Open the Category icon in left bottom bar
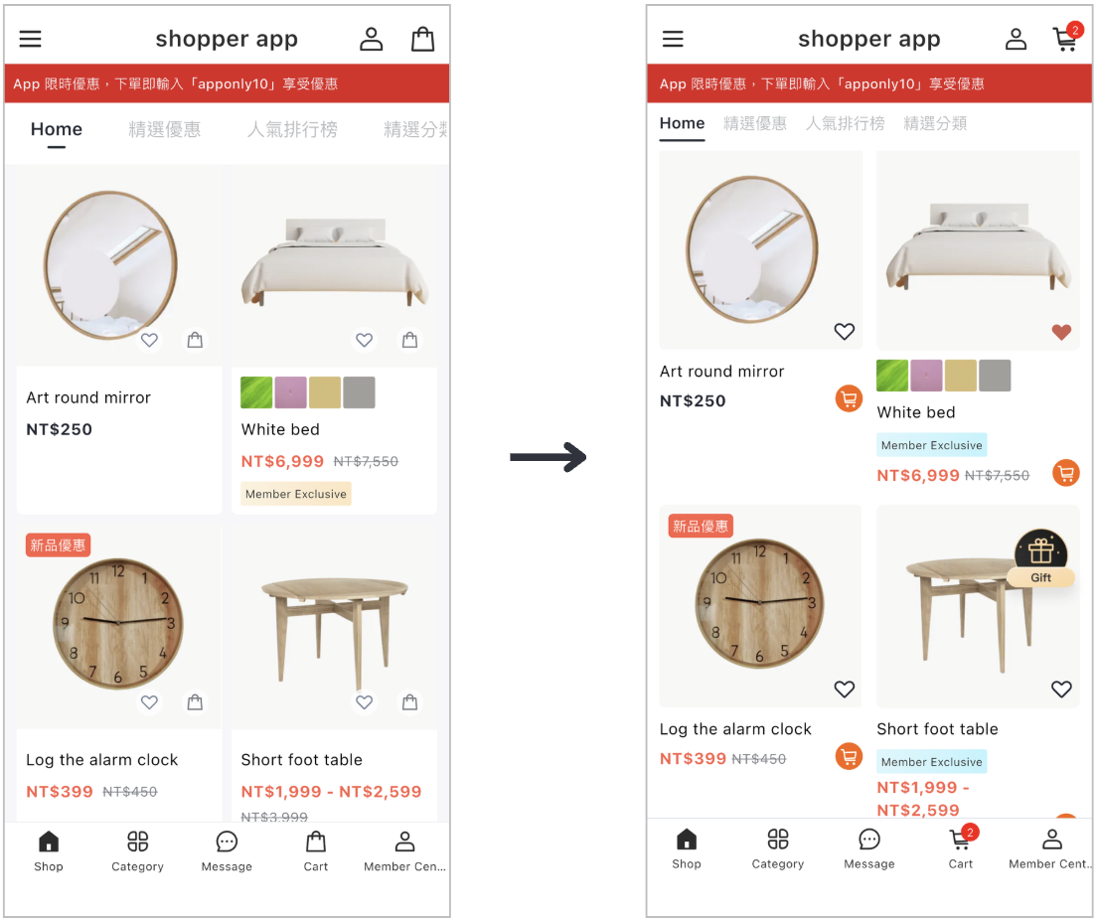 point(137,850)
